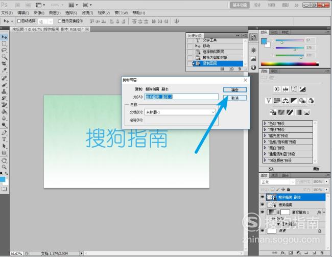The width and height of the screenshot is (332, 257).
Task: Select the Crop tool
Action: click(4, 63)
